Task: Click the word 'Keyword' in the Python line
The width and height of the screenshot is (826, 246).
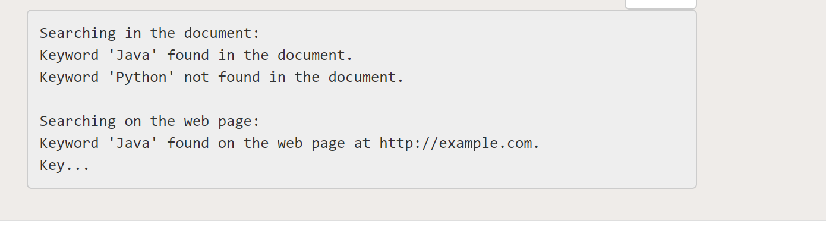Action: click(x=69, y=77)
